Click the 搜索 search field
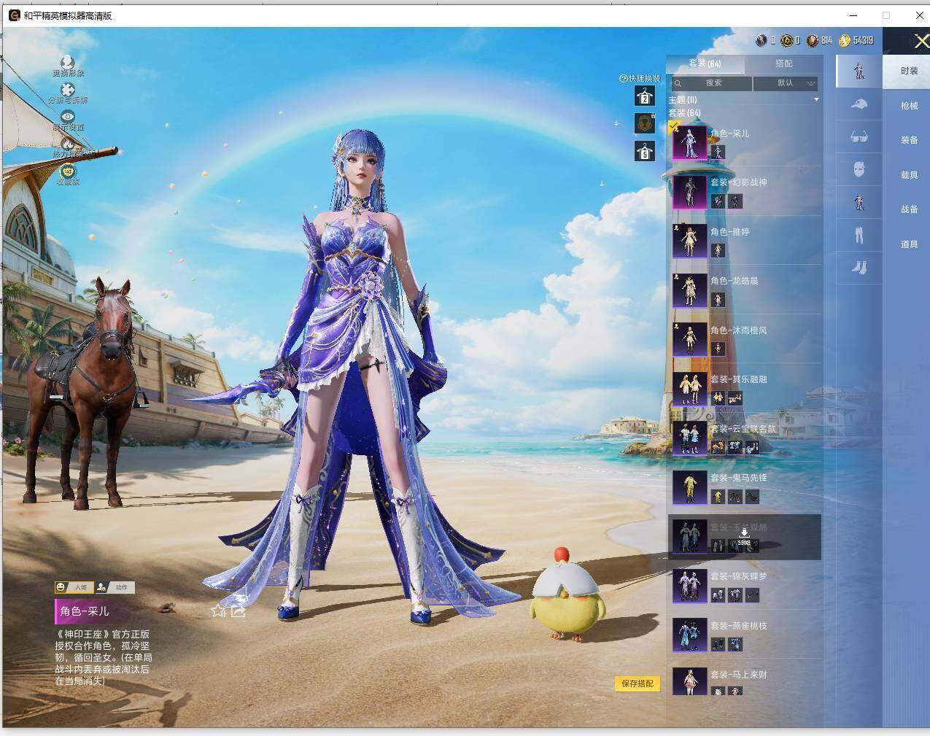 pos(711,83)
